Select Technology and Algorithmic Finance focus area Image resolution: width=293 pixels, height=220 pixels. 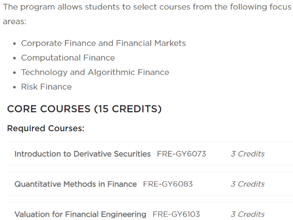pyautogui.click(x=95, y=72)
